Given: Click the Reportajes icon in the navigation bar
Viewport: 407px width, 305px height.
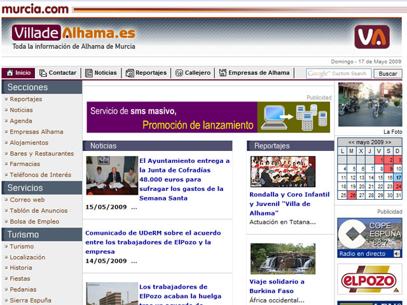Looking at the screenshot, I should 130,73.
